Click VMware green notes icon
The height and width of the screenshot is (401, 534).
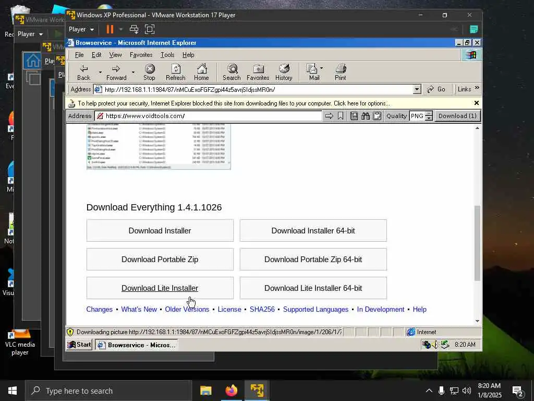(x=474, y=29)
